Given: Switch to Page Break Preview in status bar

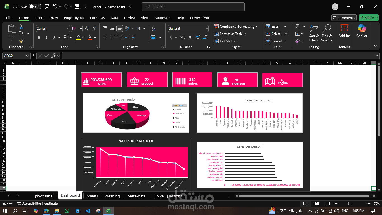Looking at the screenshot, I should pos(328,204).
